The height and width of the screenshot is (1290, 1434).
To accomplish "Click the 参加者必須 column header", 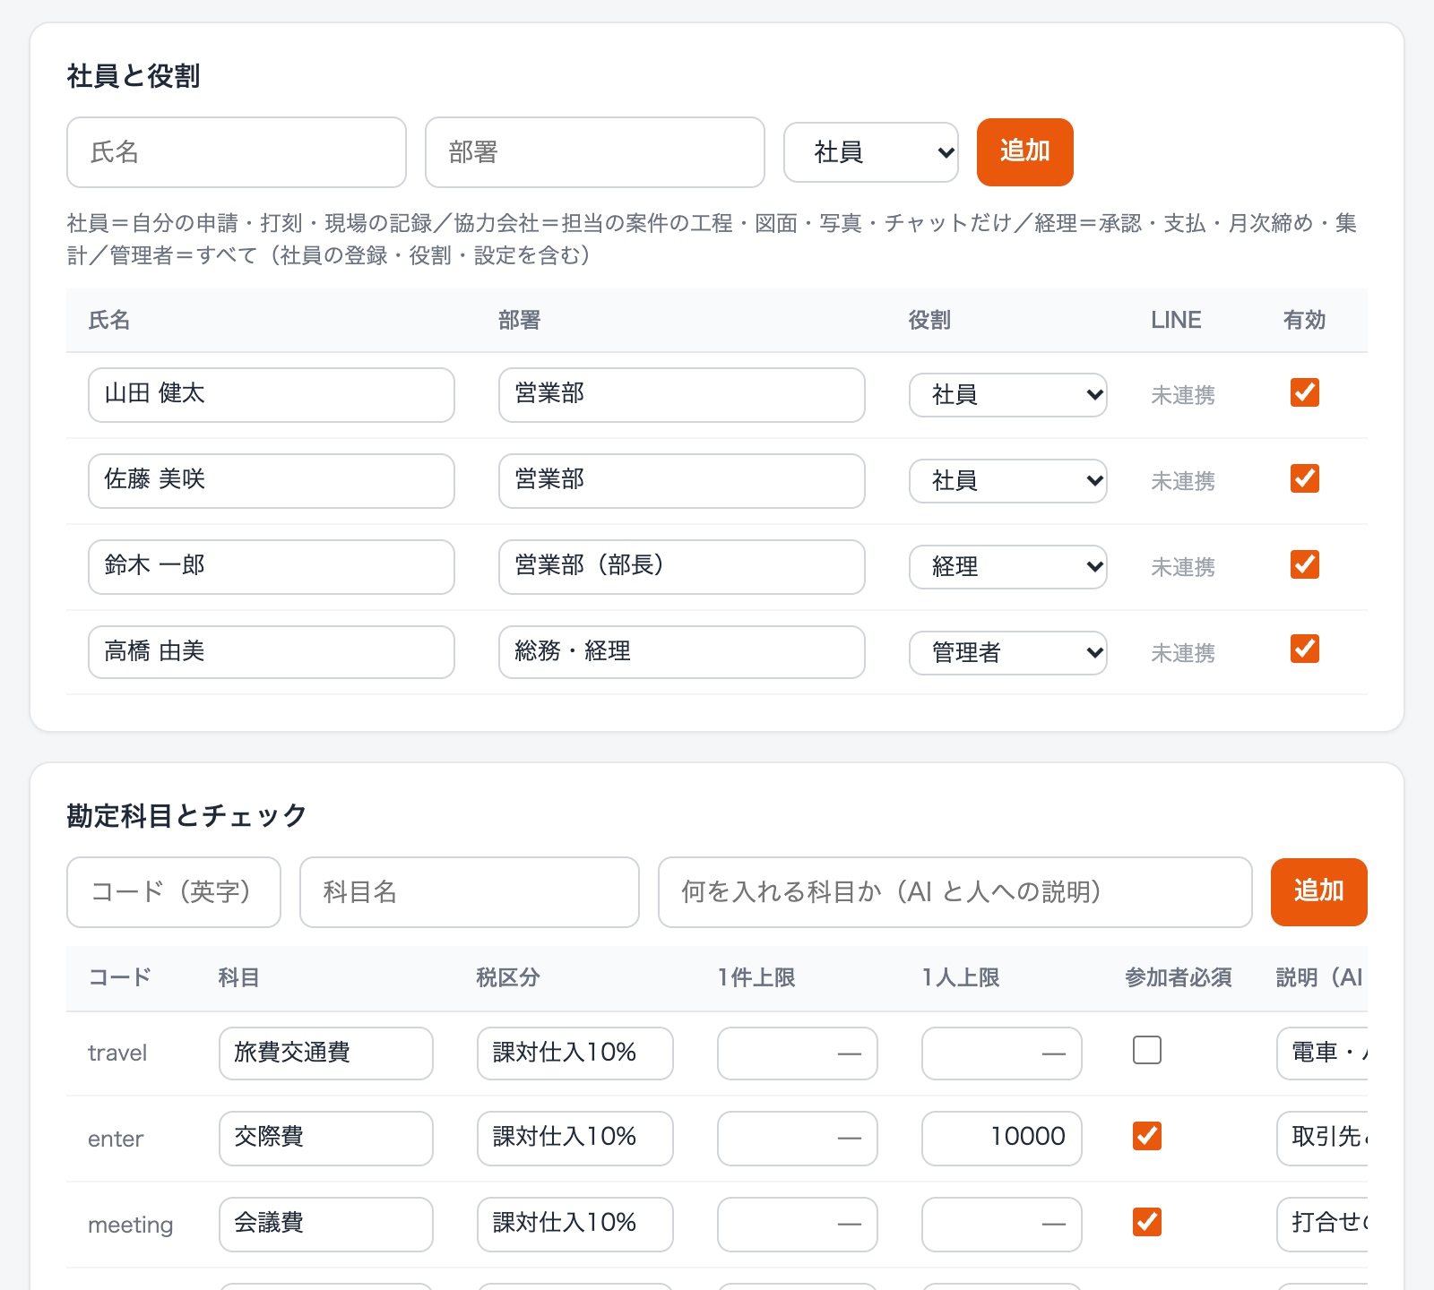I will (x=1179, y=977).
